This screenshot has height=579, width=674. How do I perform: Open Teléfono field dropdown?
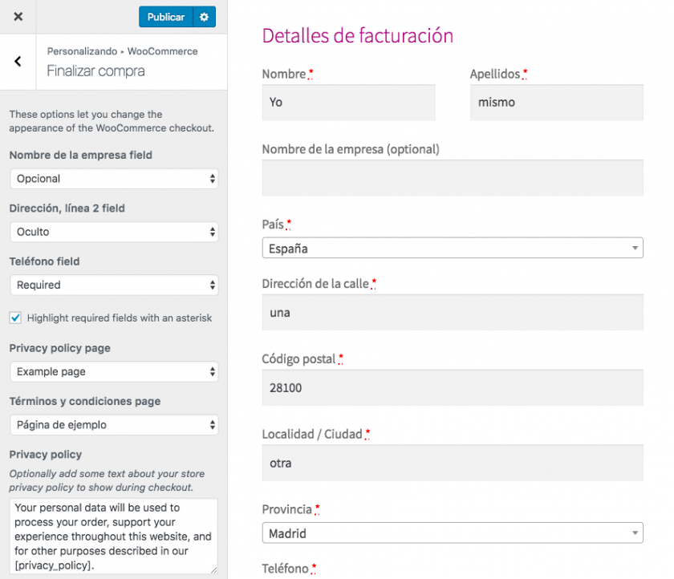[x=114, y=285]
